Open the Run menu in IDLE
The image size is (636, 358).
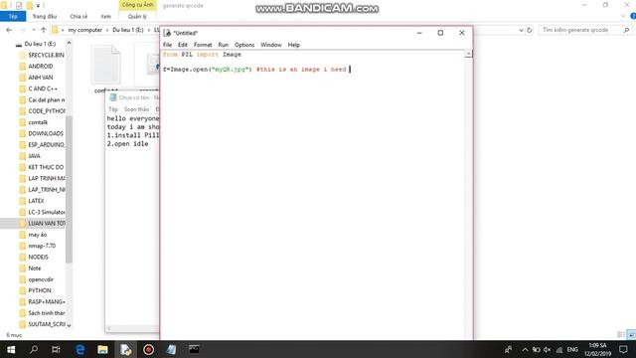point(223,45)
